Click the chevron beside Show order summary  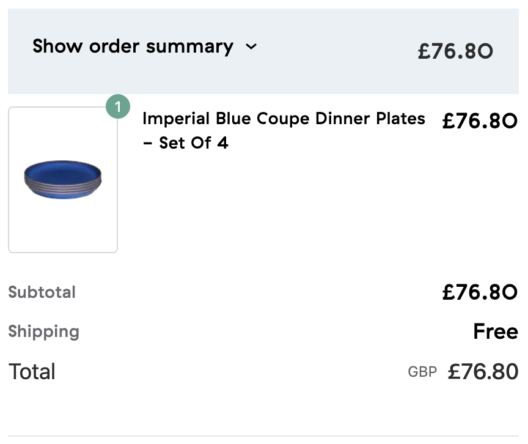(251, 47)
